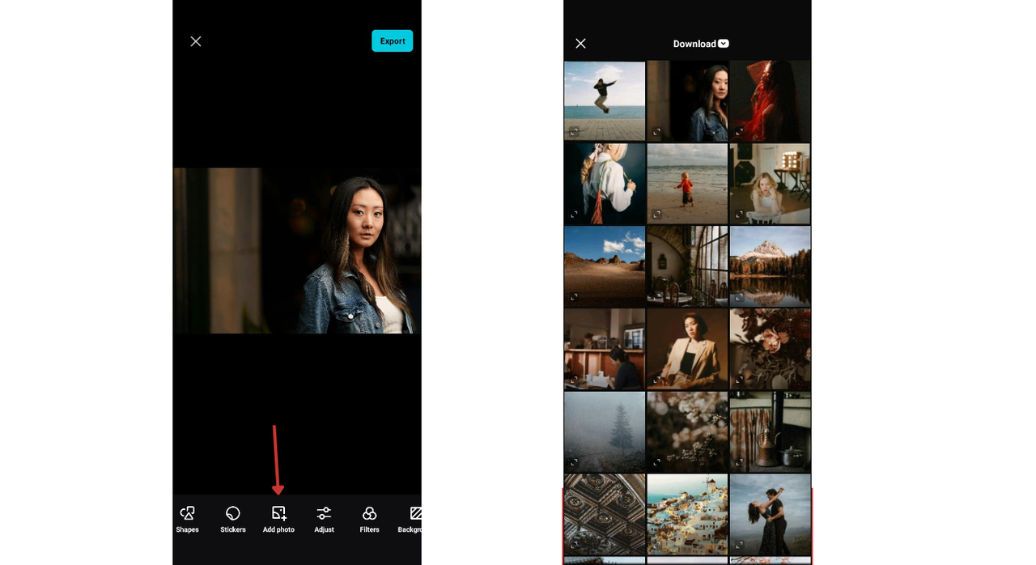Screen dimensions: 1036x565
Task: Choose the woman at vanity mirror photo
Action: (x=770, y=184)
